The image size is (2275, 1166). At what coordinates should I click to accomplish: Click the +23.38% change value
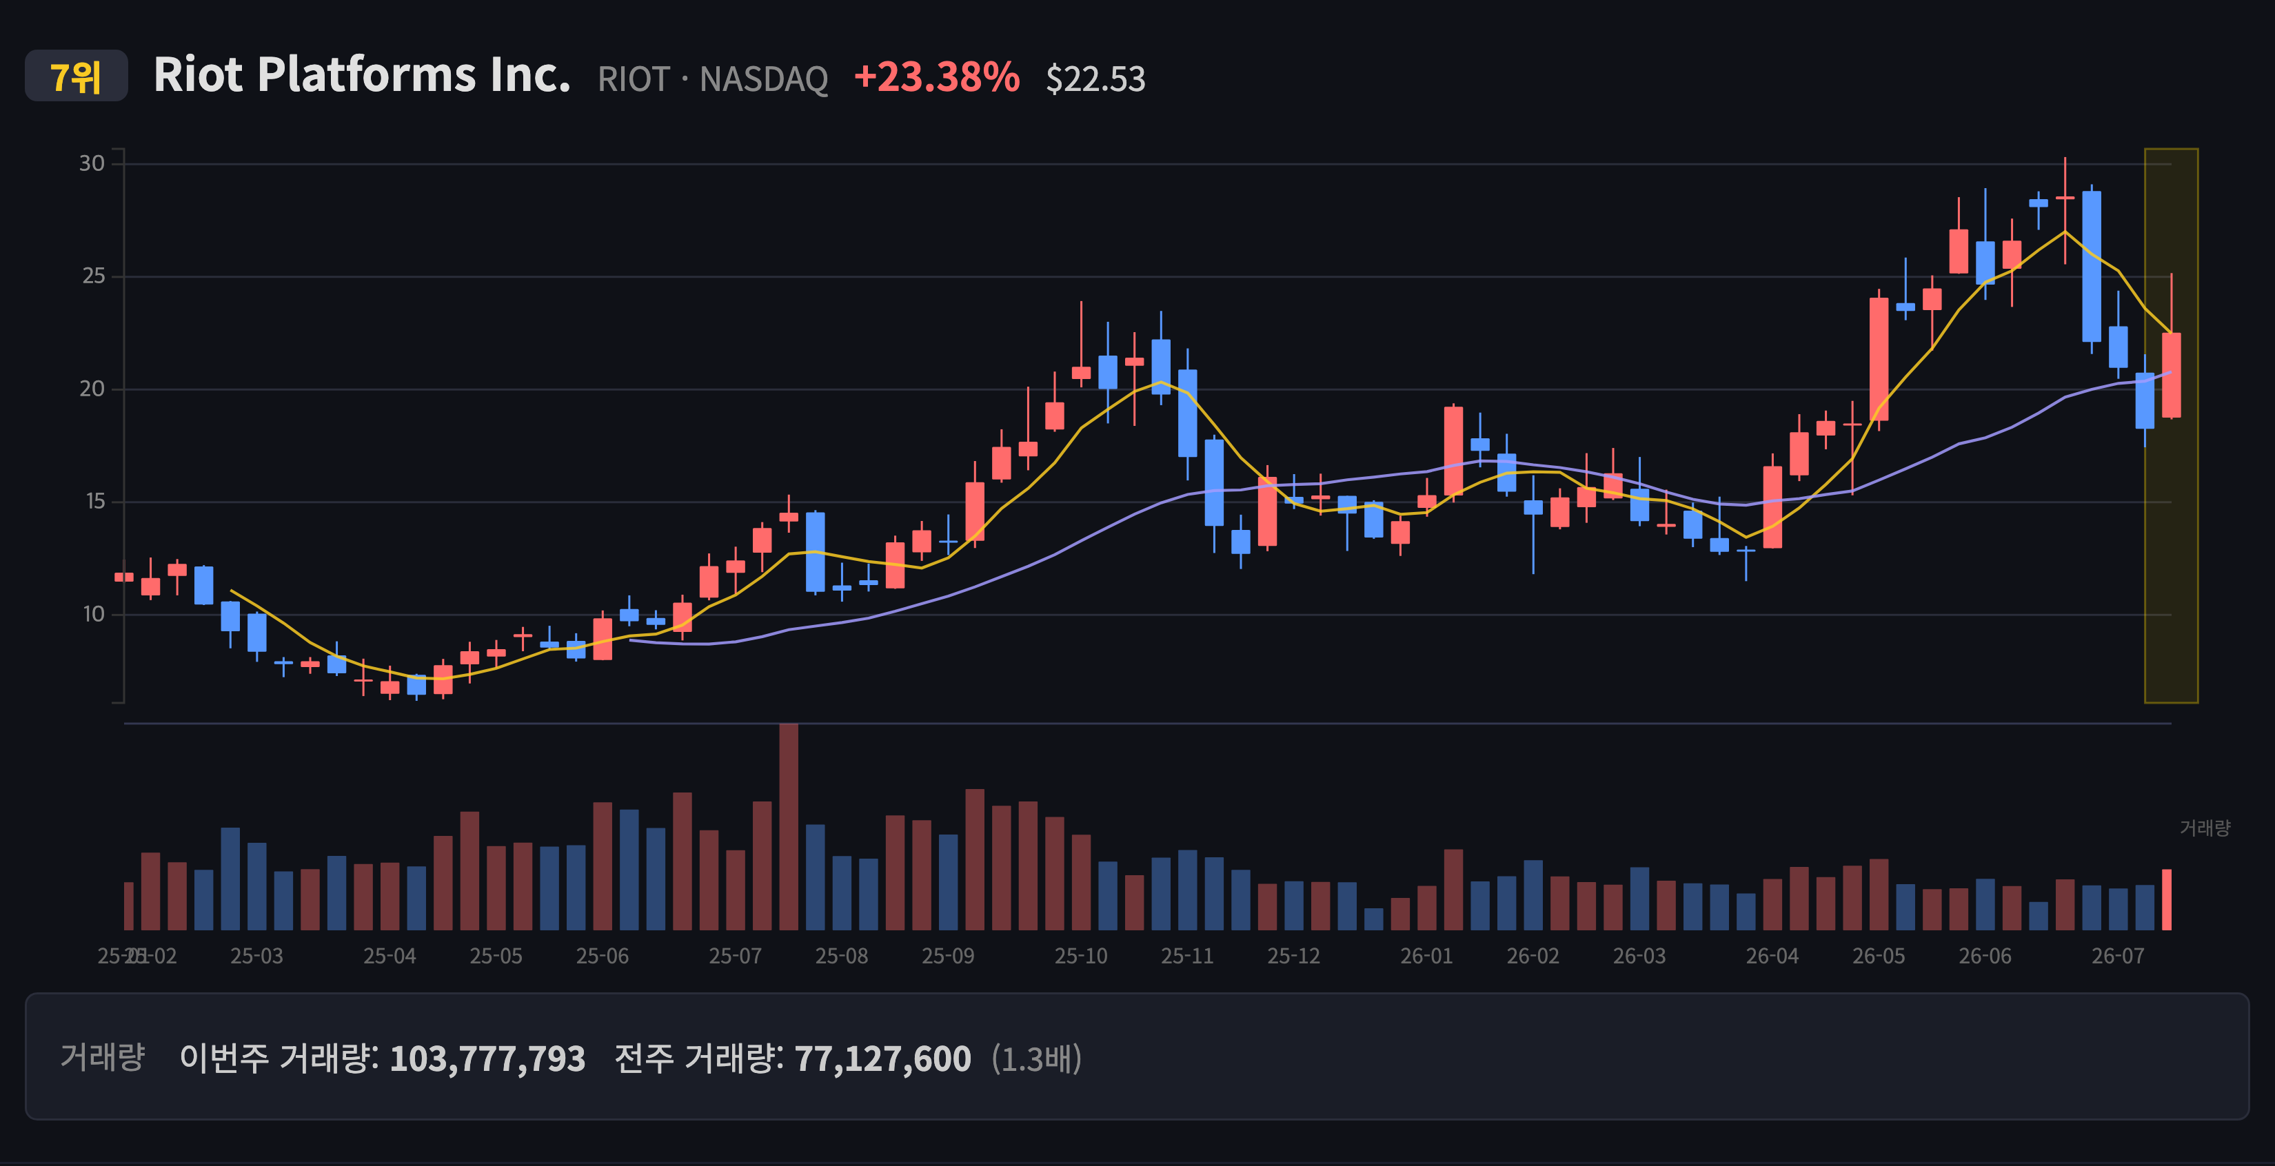click(936, 76)
